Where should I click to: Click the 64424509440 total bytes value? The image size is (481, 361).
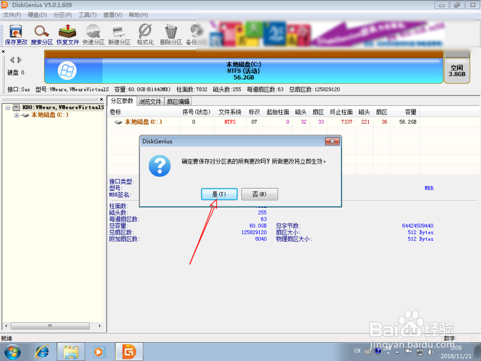[x=418, y=226]
